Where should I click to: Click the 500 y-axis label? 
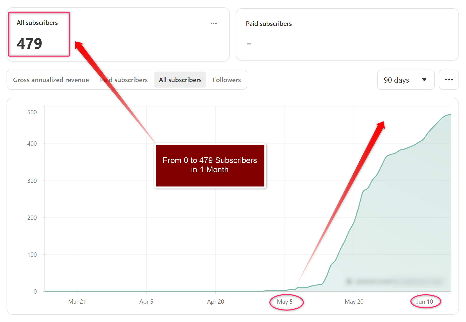[32, 112]
